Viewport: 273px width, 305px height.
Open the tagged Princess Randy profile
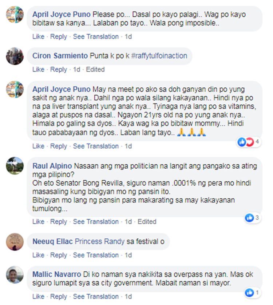click(99, 241)
